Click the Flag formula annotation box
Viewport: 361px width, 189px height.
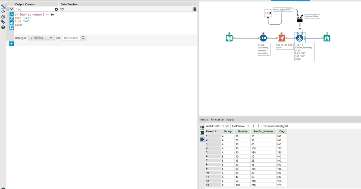pos(304,52)
